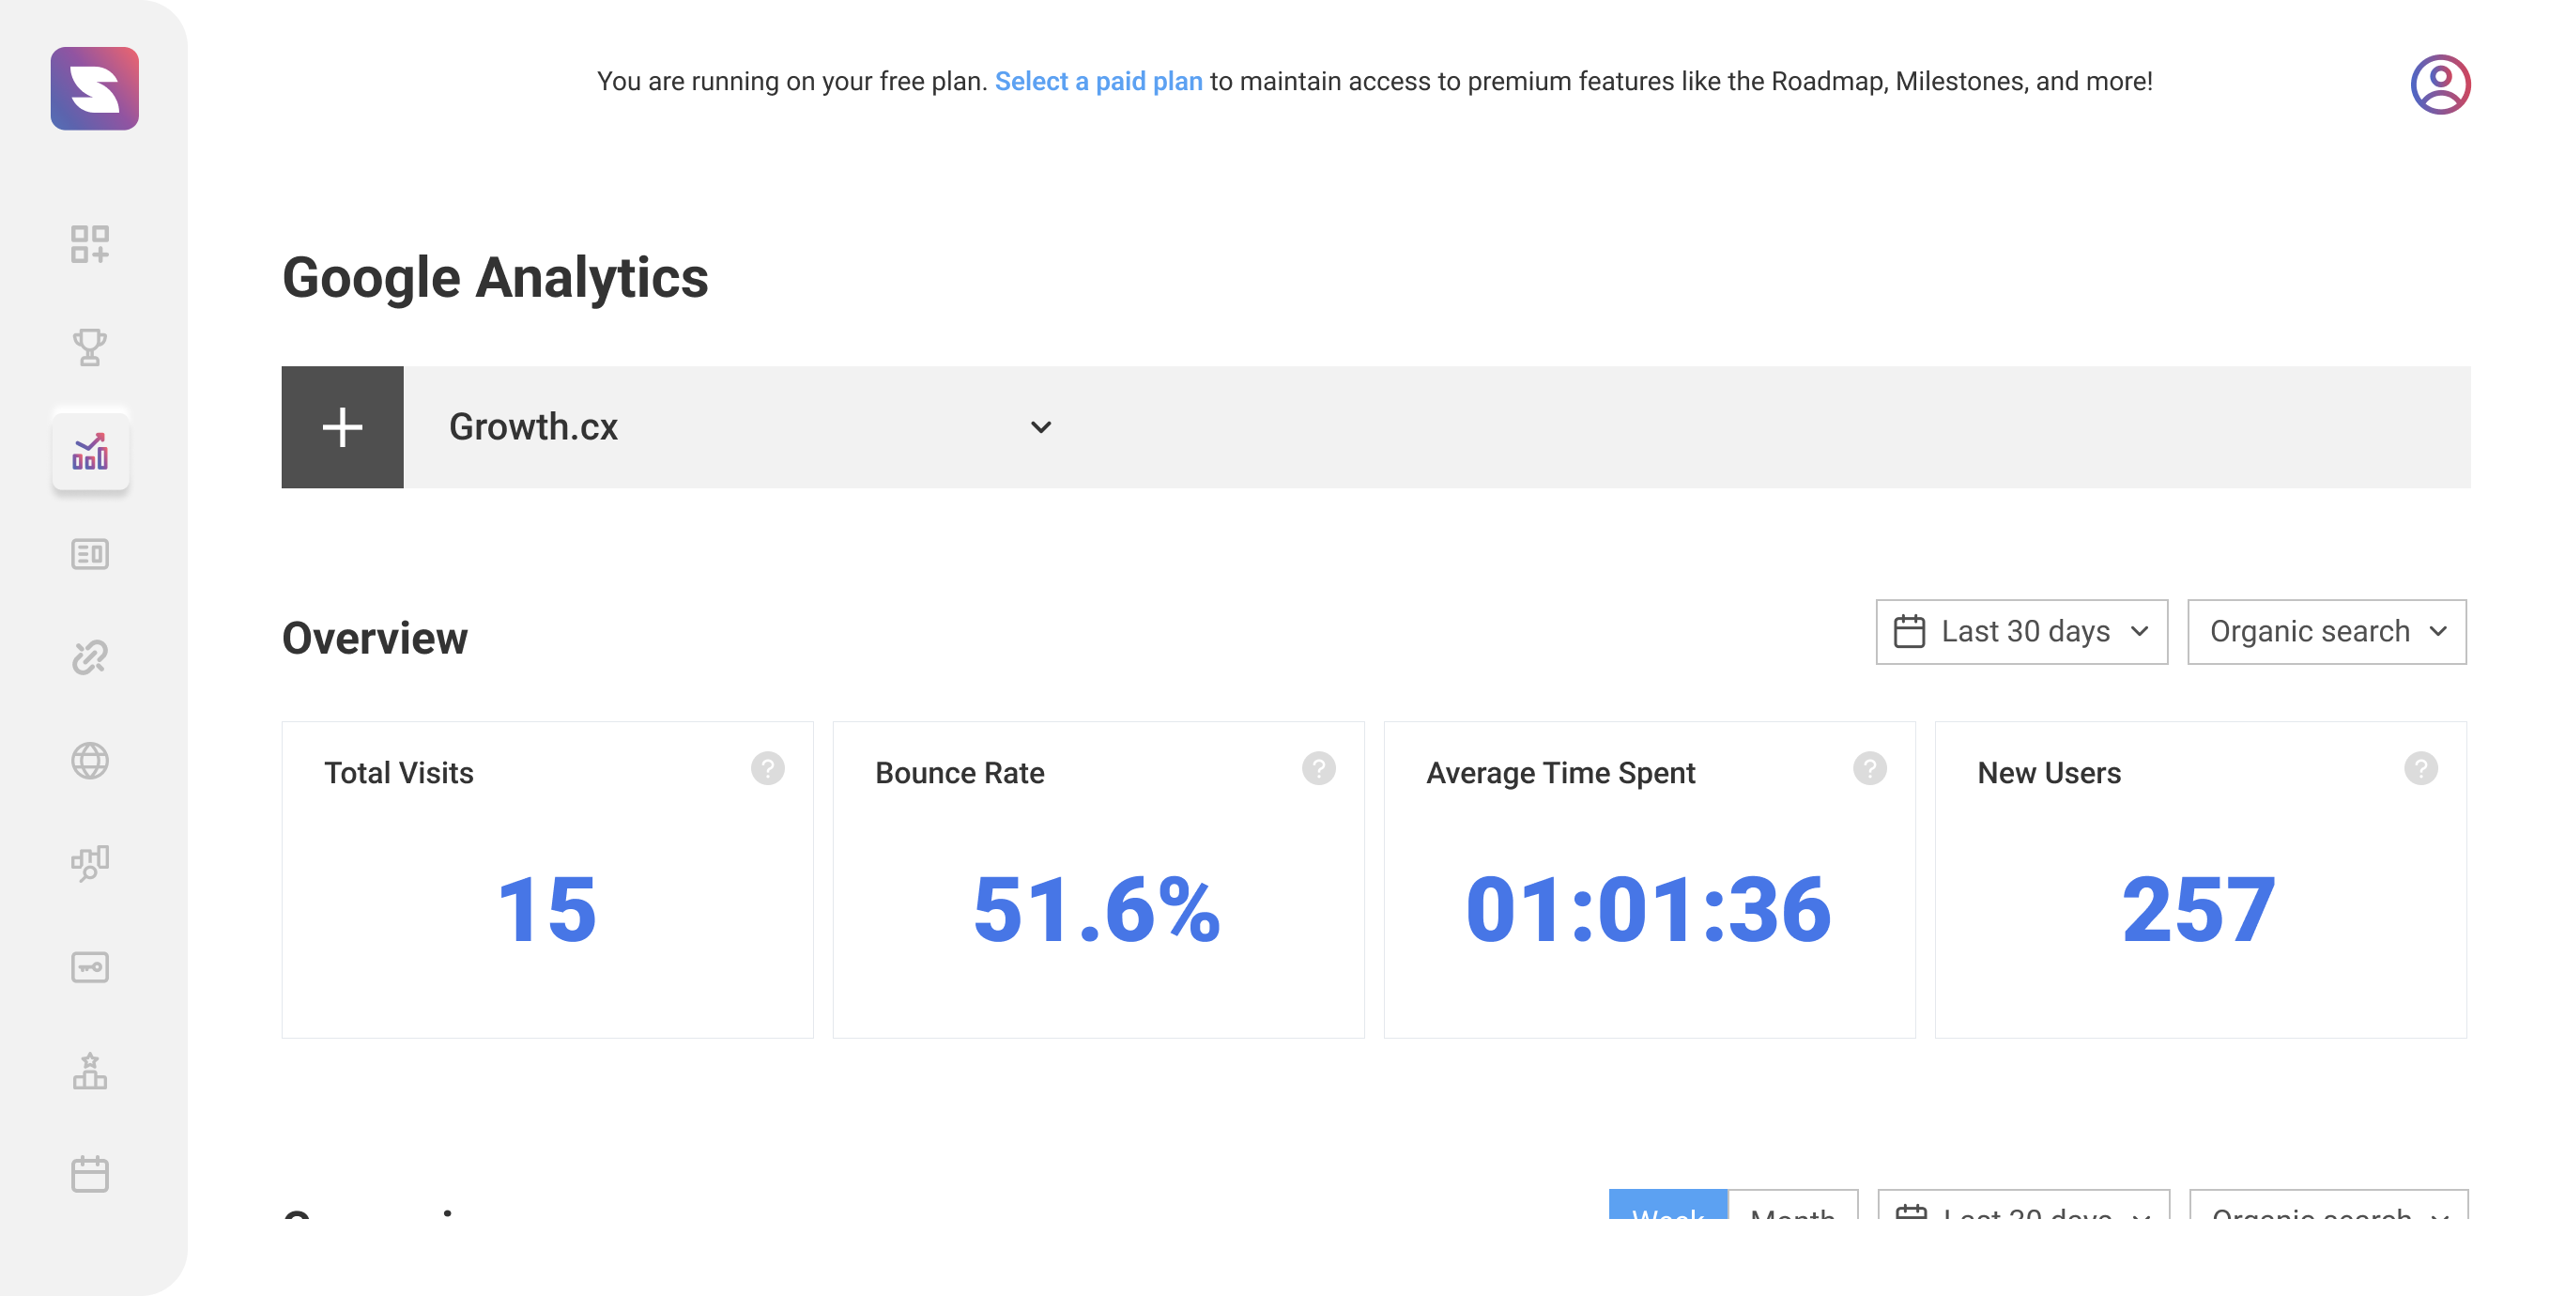Open the content article sidebar icon
Viewport: 2565px width, 1296px height.
(x=89, y=554)
